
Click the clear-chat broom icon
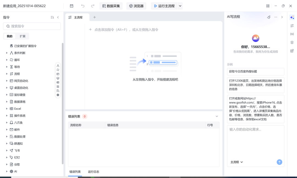(269, 17)
